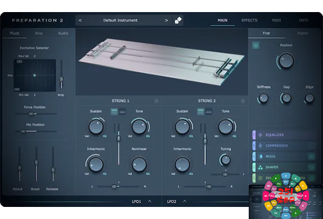The image size is (323, 219).
Task: Toggle Kb under String 2 Inharmonic
Action: coord(191,174)
